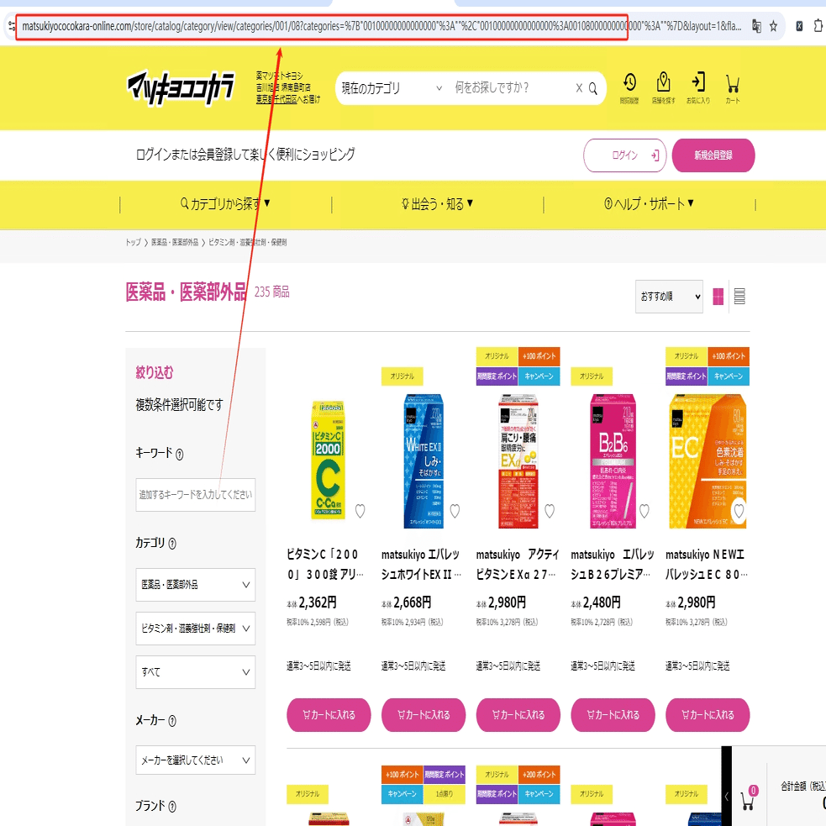Open matsukiyo NEWエバレッシュEC title link
The width and height of the screenshot is (826, 826).
tap(707, 564)
